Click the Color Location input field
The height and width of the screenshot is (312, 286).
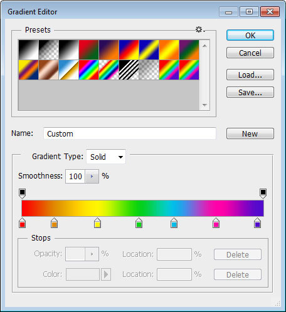click(x=174, y=274)
